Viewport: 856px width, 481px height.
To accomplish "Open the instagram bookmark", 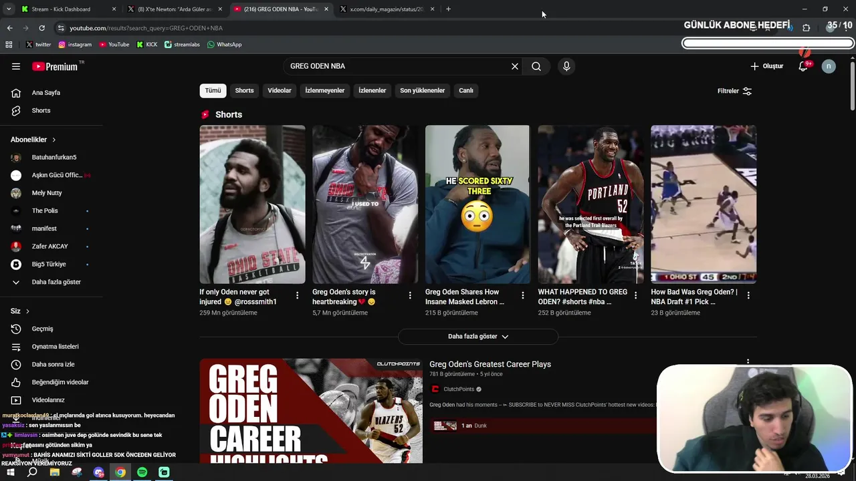I will click(x=75, y=45).
